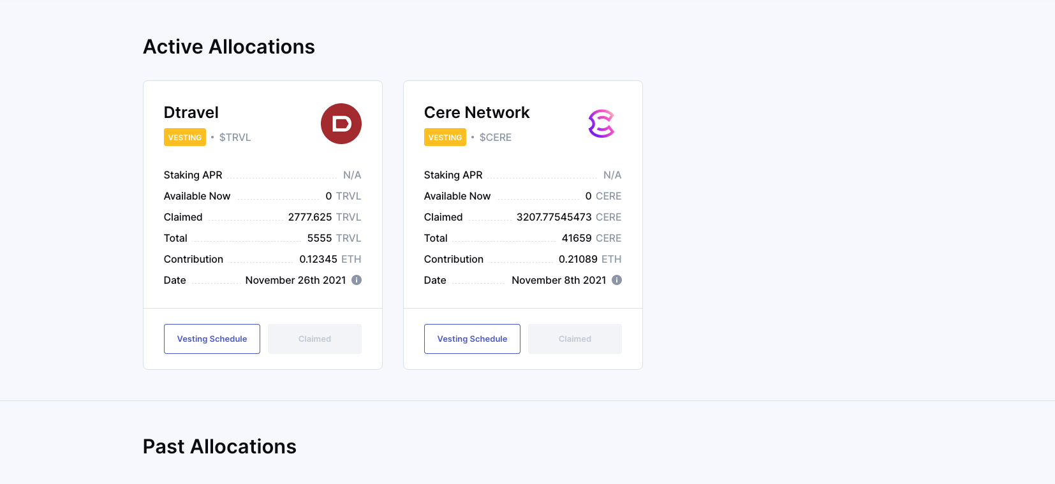Select the Cere Network card title
The width and height of the screenshot is (1055, 484).
pos(476,112)
